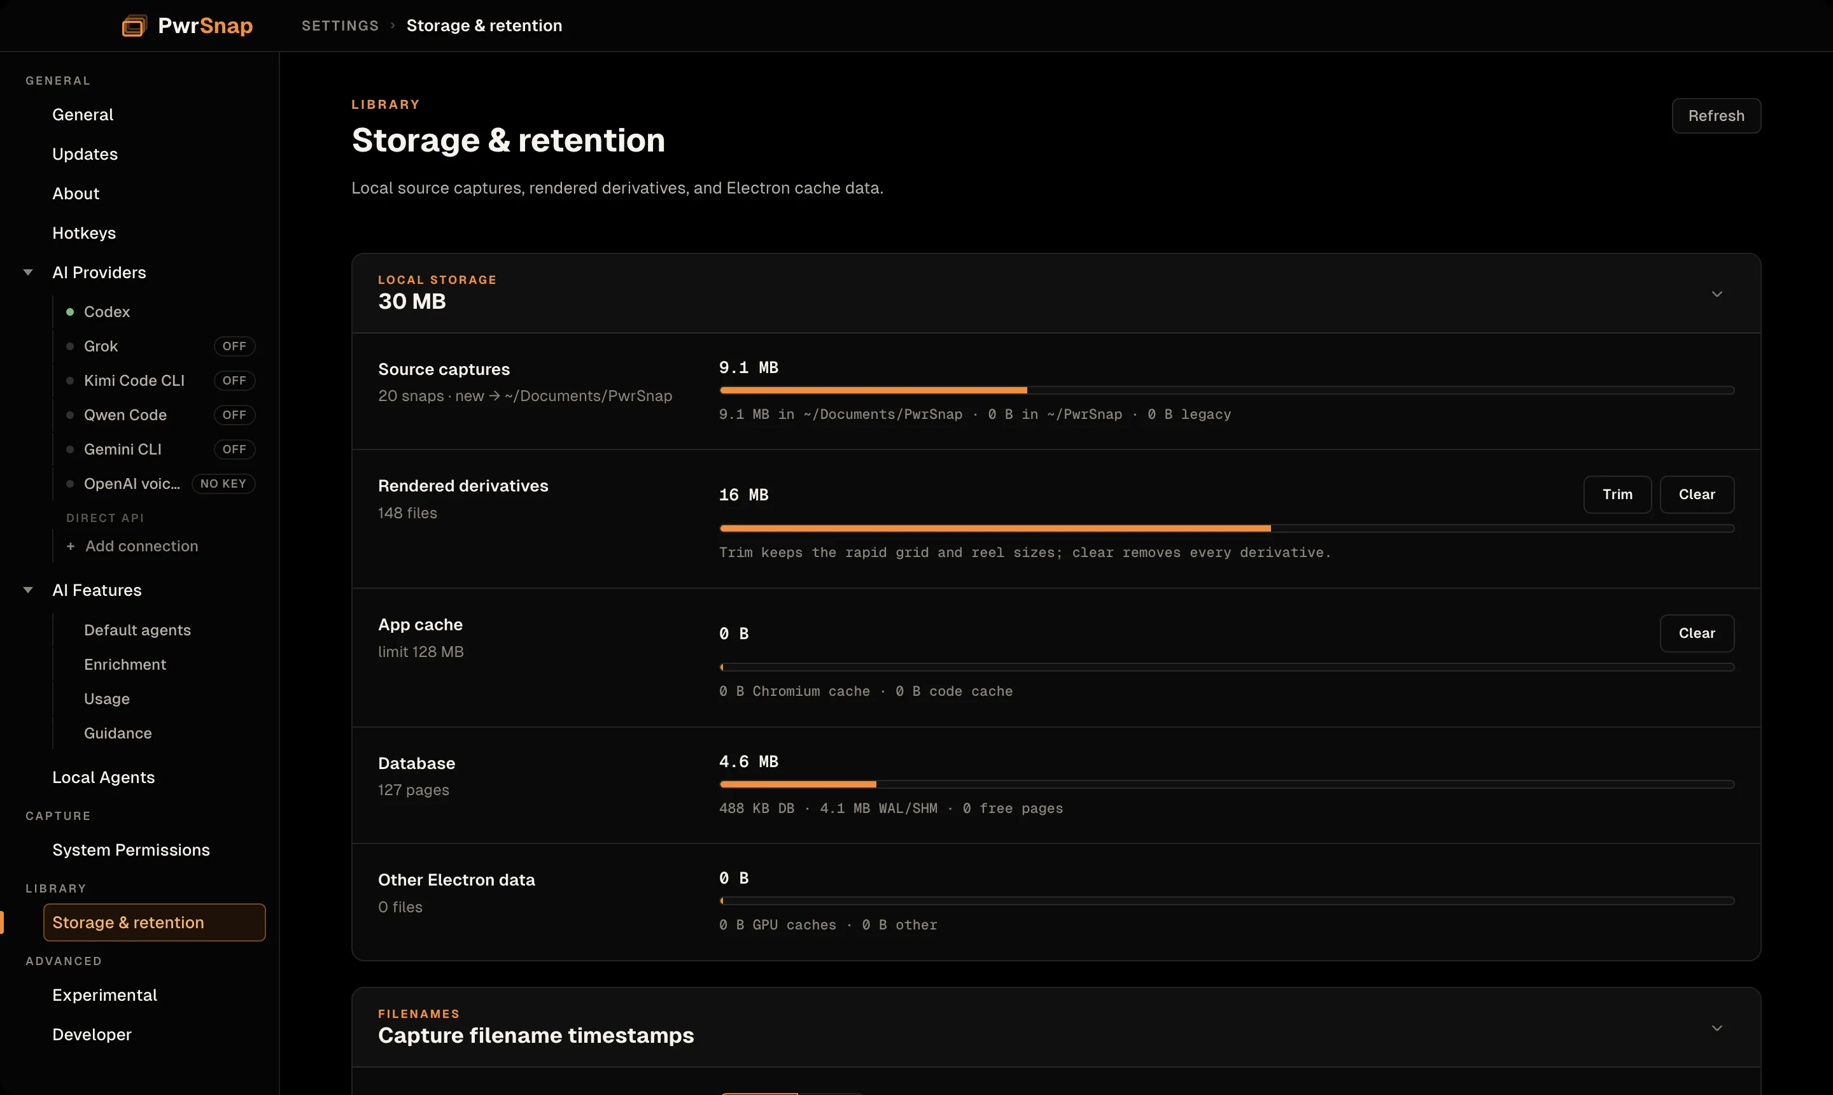Toggle the OFF badge for Kimi Code CLI

pyautogui.click(x=235, y=381)
